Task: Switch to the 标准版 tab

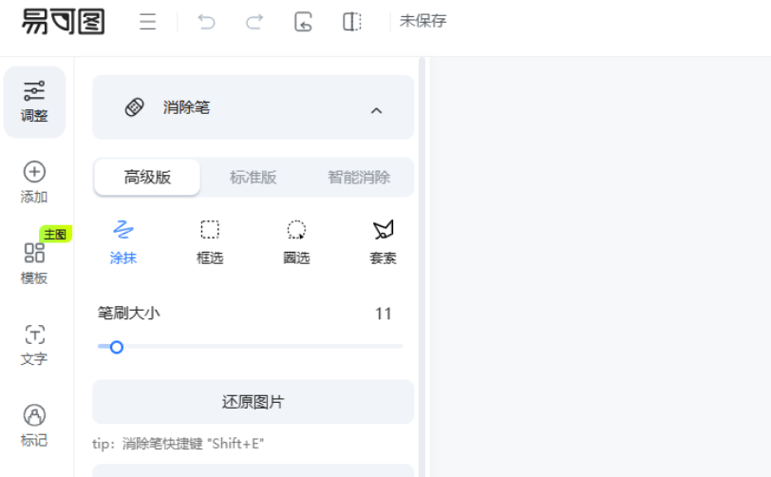Action: coord(254,178)
